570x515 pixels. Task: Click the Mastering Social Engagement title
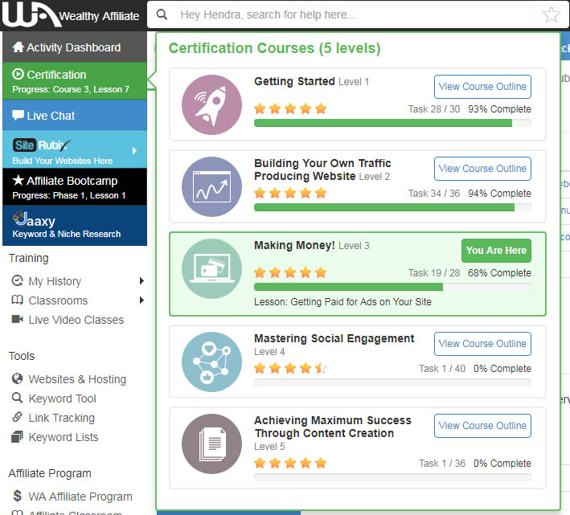334,338
